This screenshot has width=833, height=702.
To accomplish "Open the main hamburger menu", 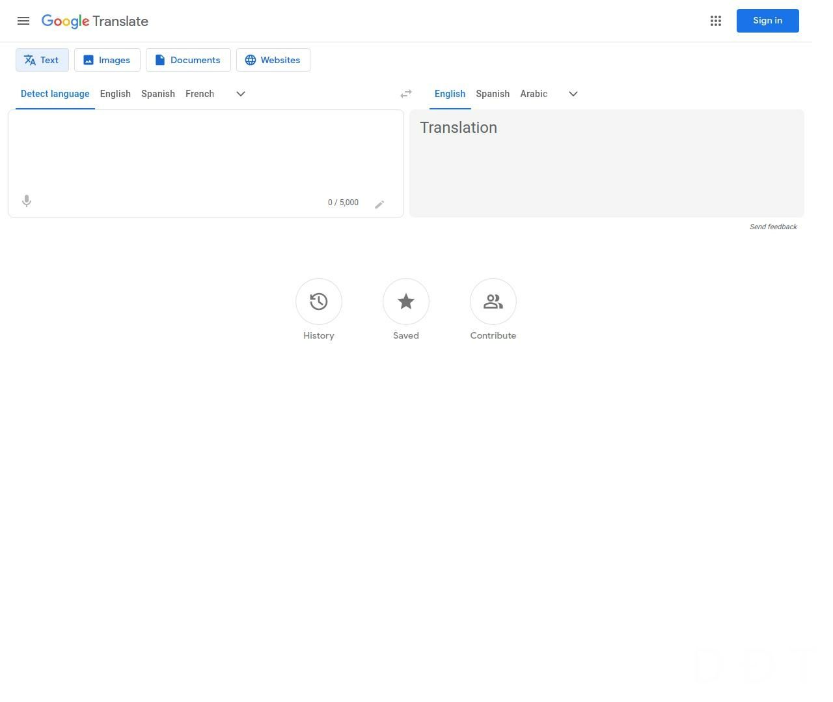I will [x=23, y=21].
